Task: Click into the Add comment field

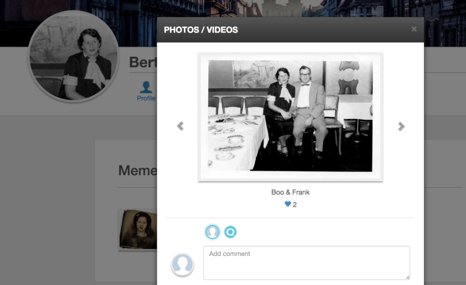Action: pyautogui.click(x=306, y=263)
